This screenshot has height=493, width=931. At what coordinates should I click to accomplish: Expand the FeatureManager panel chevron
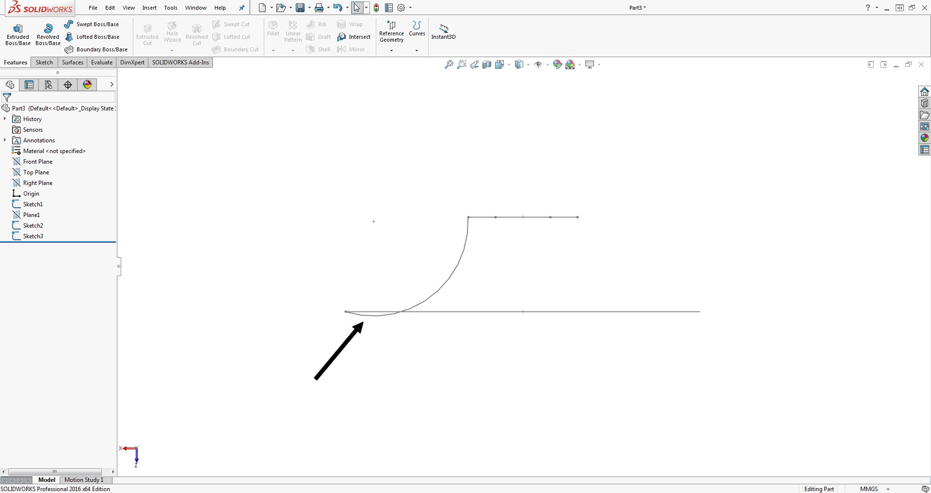pyautogui.click(x=112, y=84)
